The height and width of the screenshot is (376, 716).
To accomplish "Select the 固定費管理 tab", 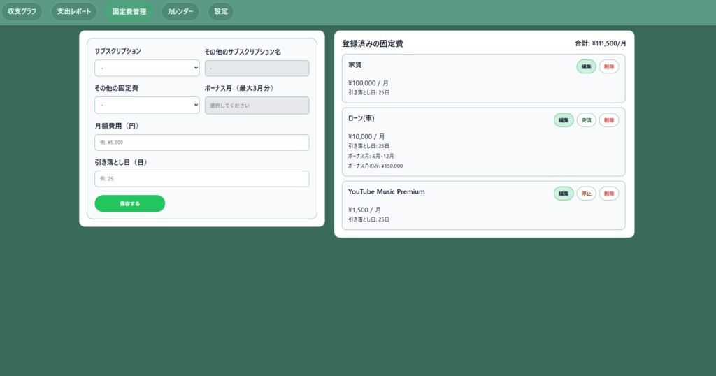I will click(x=129, y=11).
